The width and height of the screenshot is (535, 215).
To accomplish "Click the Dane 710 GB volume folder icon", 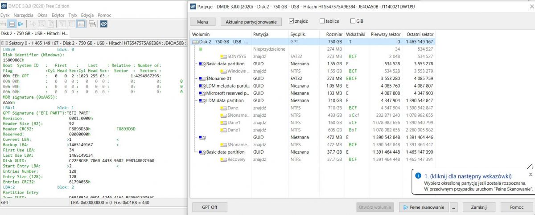I will (x=223, y=108).
